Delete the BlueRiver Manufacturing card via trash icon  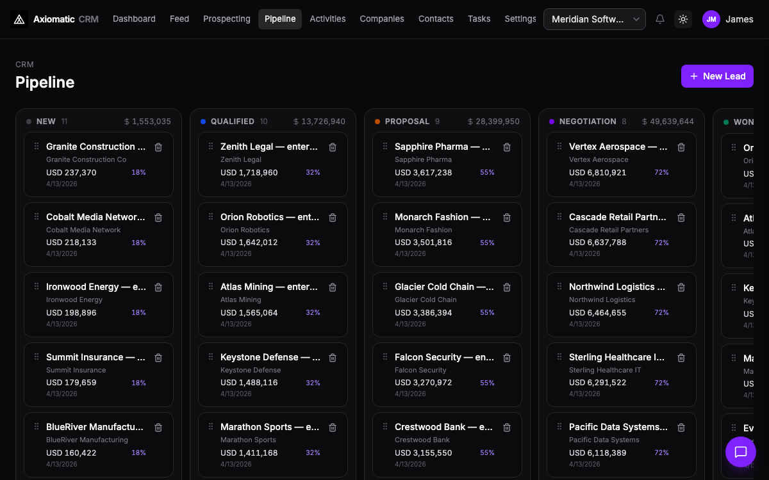[x=158, y=428]
